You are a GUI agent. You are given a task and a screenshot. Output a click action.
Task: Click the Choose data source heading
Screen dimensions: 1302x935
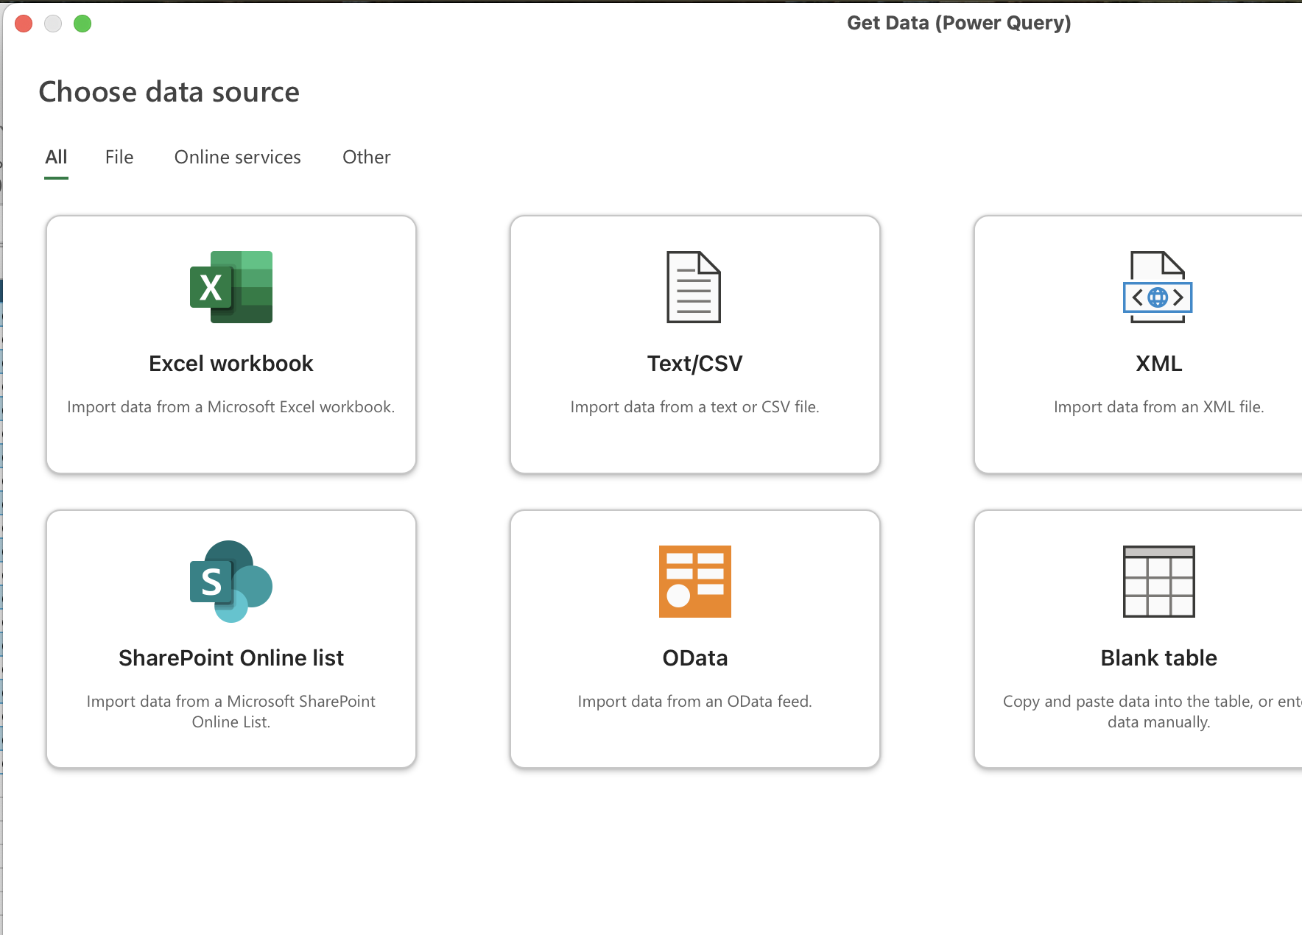169,91
